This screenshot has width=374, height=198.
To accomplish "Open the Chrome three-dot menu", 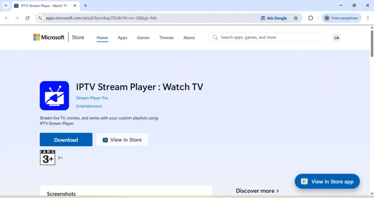I will coord(368,18).
